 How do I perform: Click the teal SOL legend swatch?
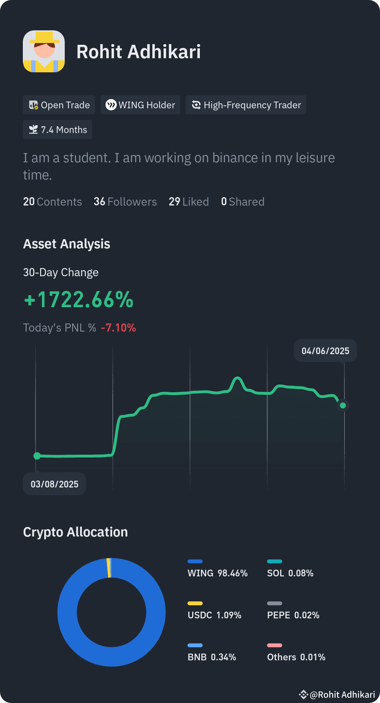click(x=275, y=561)
